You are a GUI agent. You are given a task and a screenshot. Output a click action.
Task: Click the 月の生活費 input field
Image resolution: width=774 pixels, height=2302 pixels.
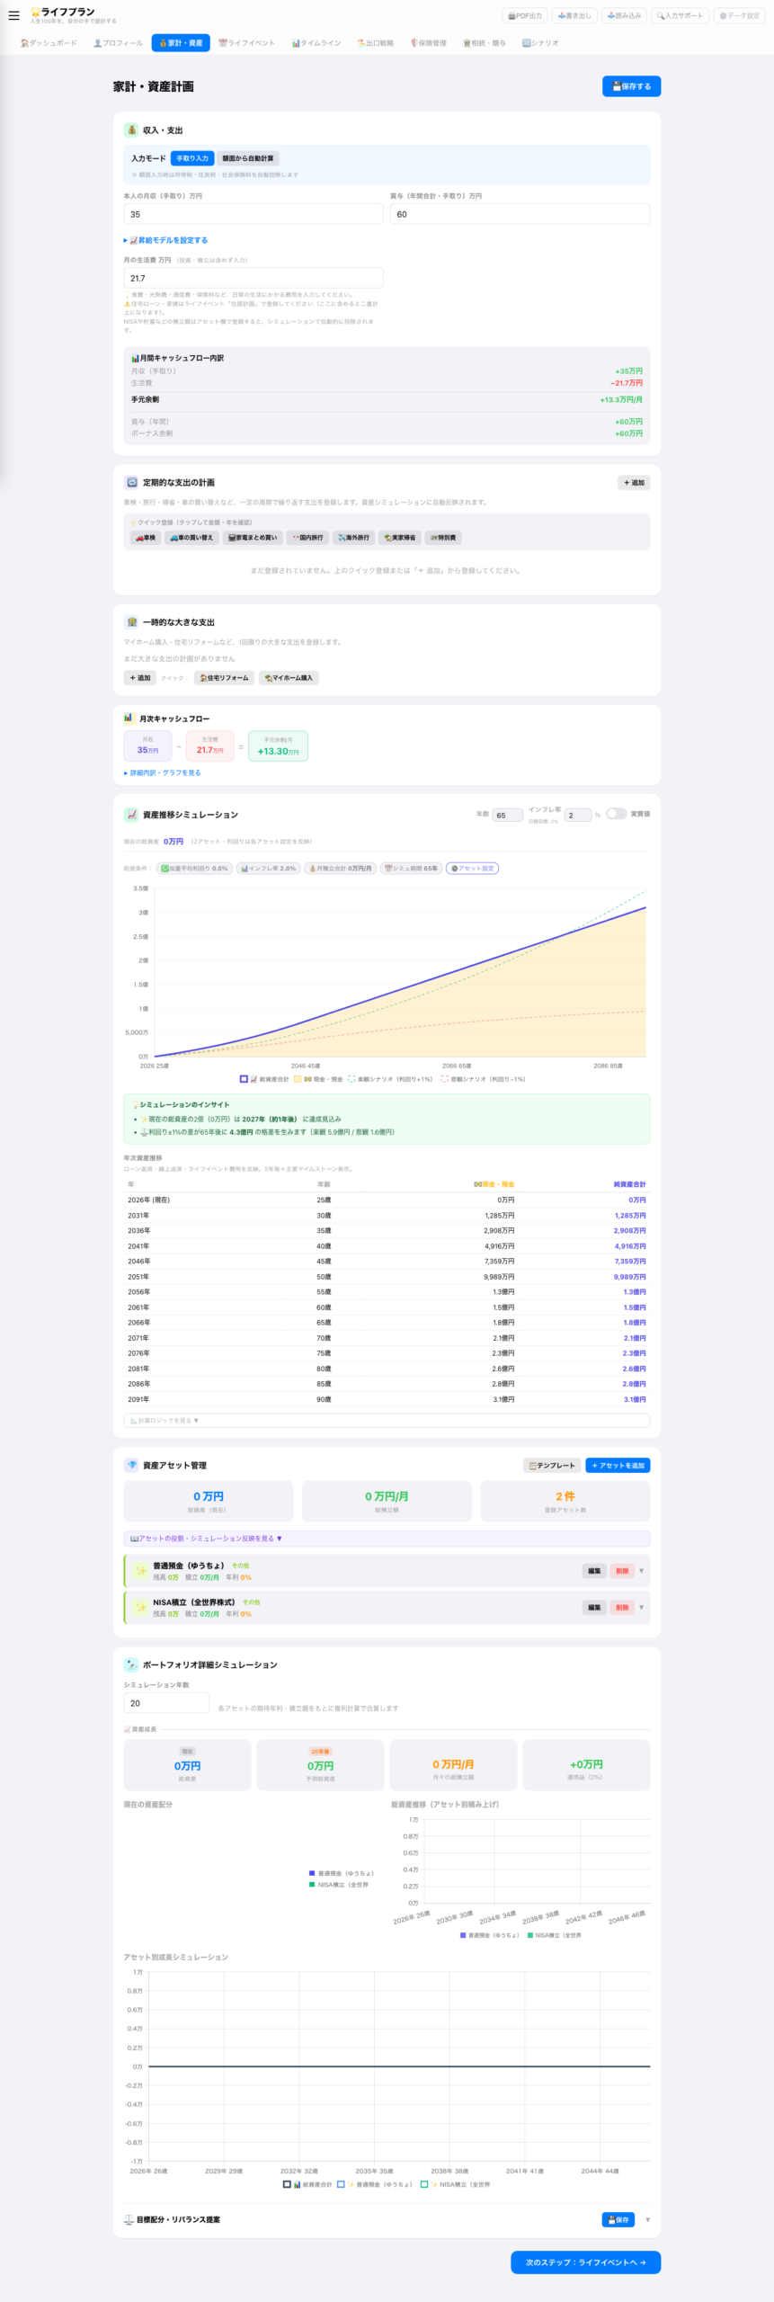[253, 279]
